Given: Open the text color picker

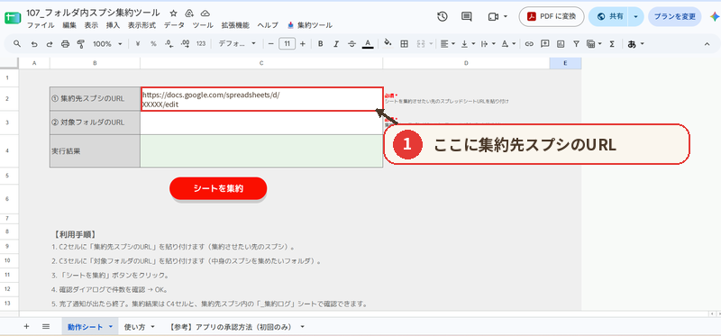Looking at the screenshot, I should (368, 44).
